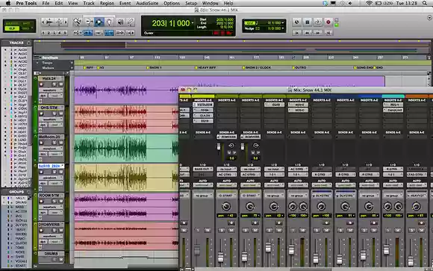The height and width of the screenshot is (271, 433).
Task: Click the Online clock button in transport
Action: 296,22
